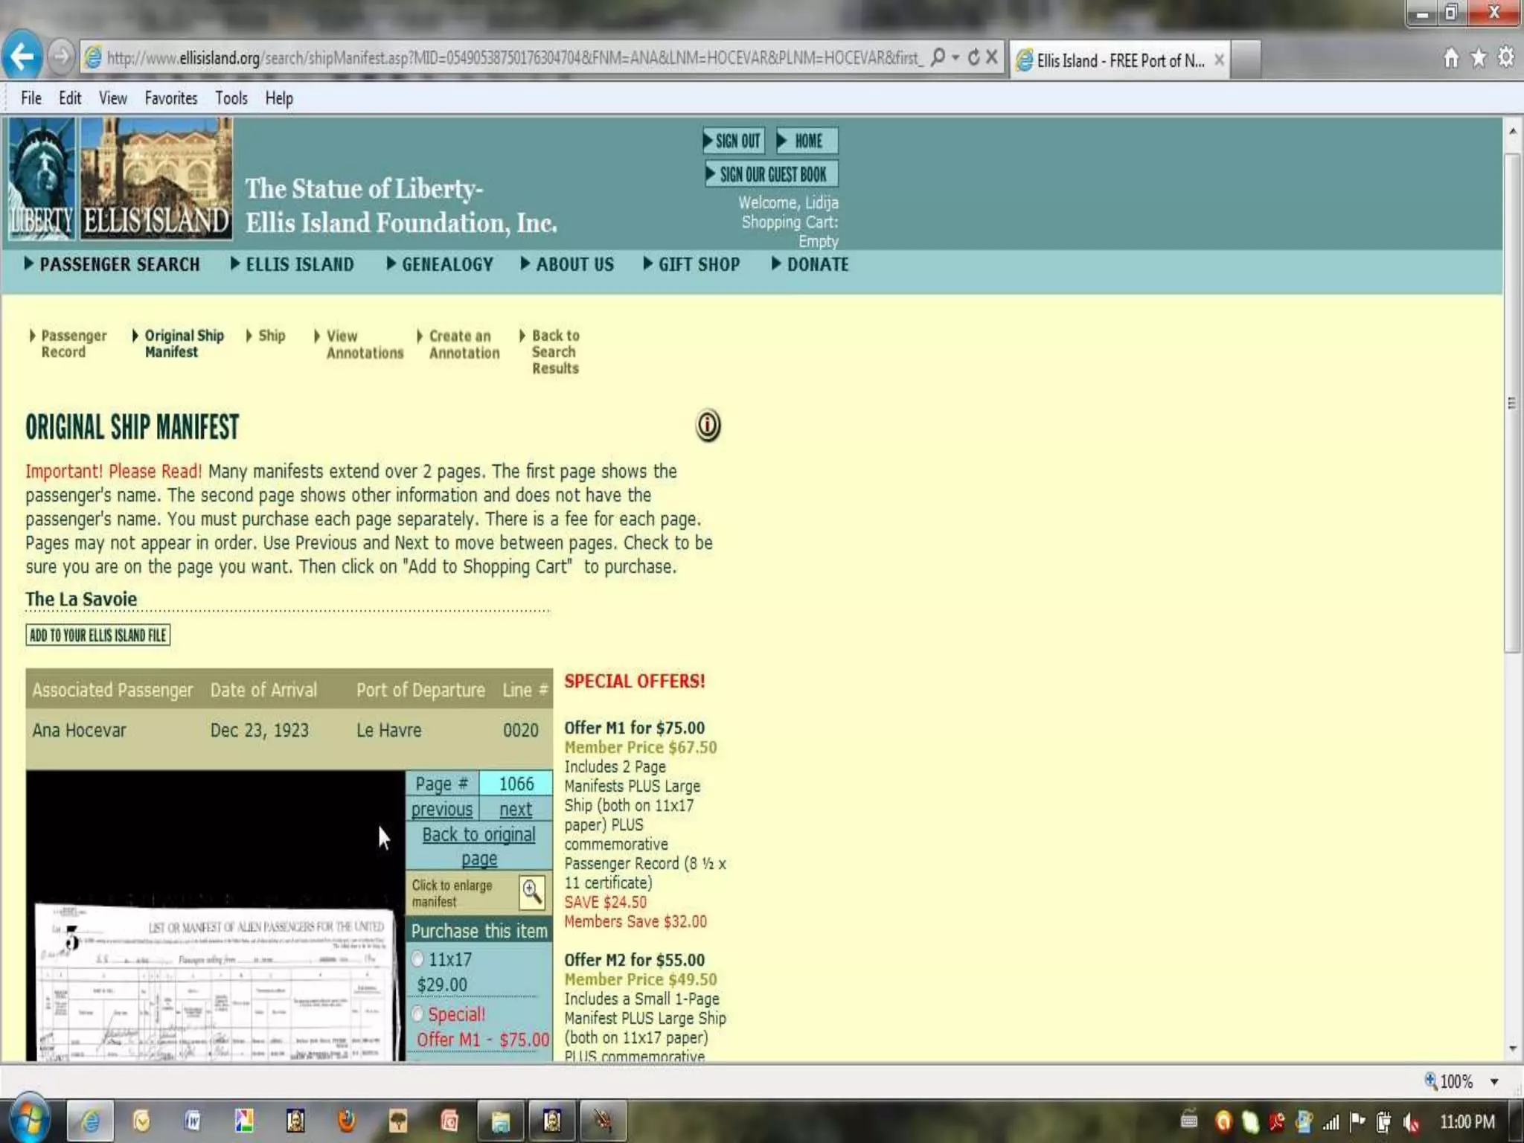The width and height of the screenshot is (1524, 1143).
Task: Click Add To Your Ellis Island File
Action: point(97,635)
